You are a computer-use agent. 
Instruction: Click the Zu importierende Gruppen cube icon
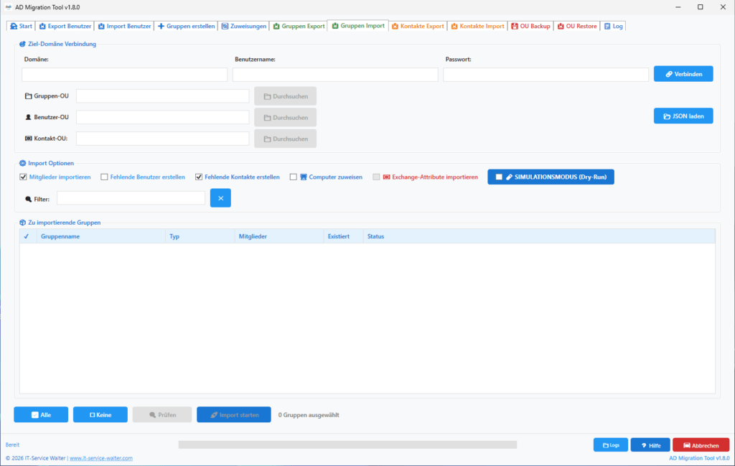click(22, 223)
